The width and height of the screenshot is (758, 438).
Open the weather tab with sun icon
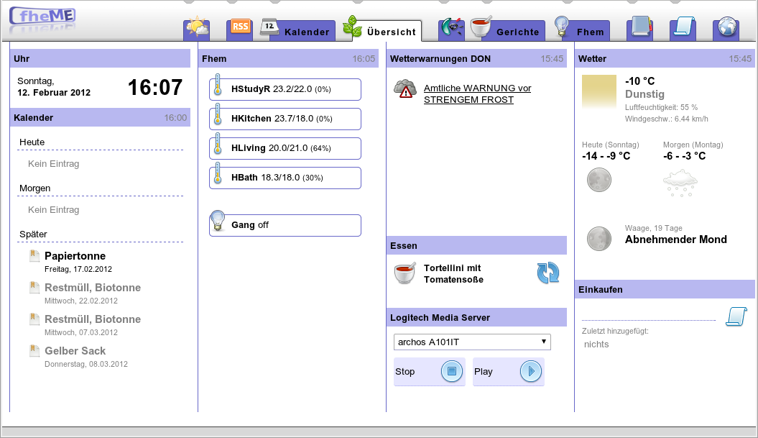pos(196,29)
